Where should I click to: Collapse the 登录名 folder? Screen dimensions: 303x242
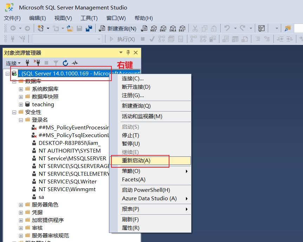coord(21,120)
